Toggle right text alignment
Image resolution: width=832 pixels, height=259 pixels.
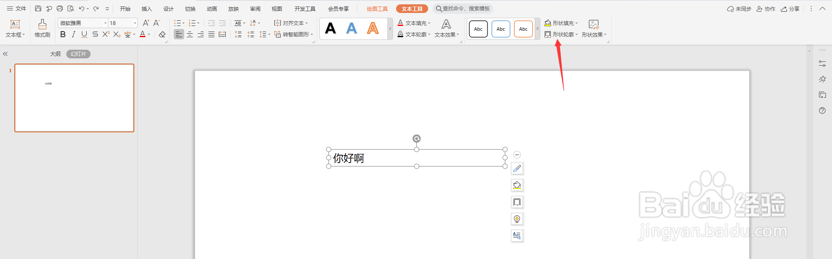tap(201, 34)
